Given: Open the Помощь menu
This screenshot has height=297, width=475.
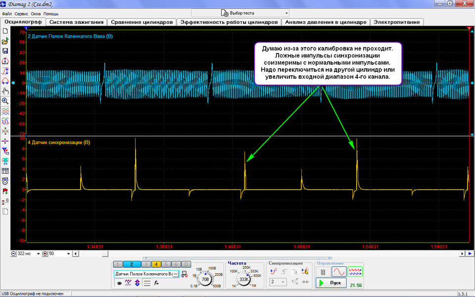Looking at the screenshot, I should click(x=51, y=14).
